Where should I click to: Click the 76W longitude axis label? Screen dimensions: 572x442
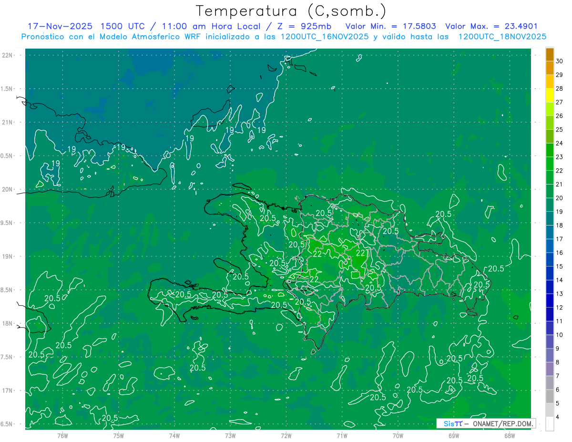62,435
